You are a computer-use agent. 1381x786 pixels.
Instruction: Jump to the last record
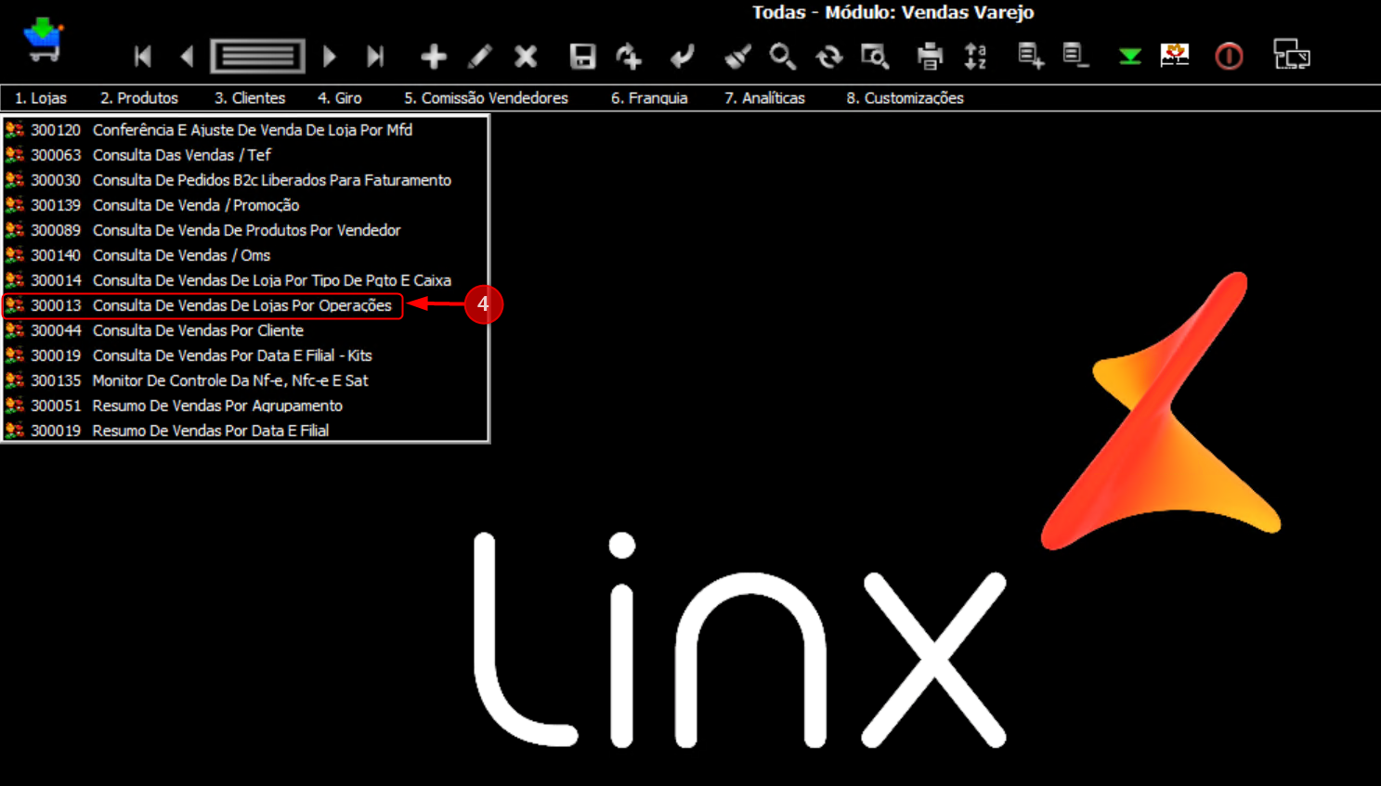tap(375, 57)
